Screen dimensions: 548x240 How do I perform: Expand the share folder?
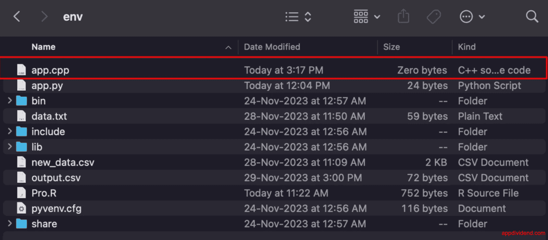9,224
